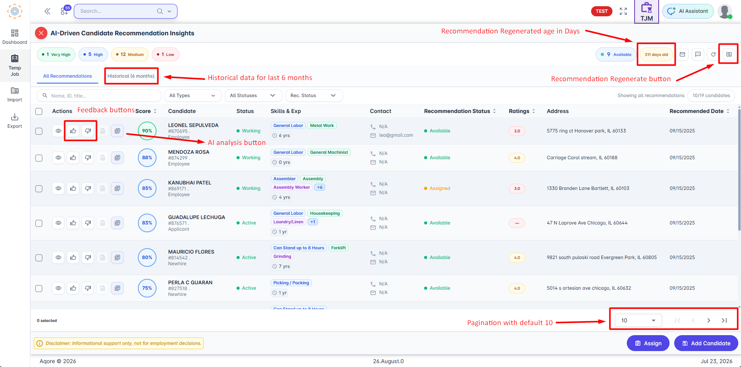Click the Add Candidate button

pyautogui.click(x=706, y=343)
